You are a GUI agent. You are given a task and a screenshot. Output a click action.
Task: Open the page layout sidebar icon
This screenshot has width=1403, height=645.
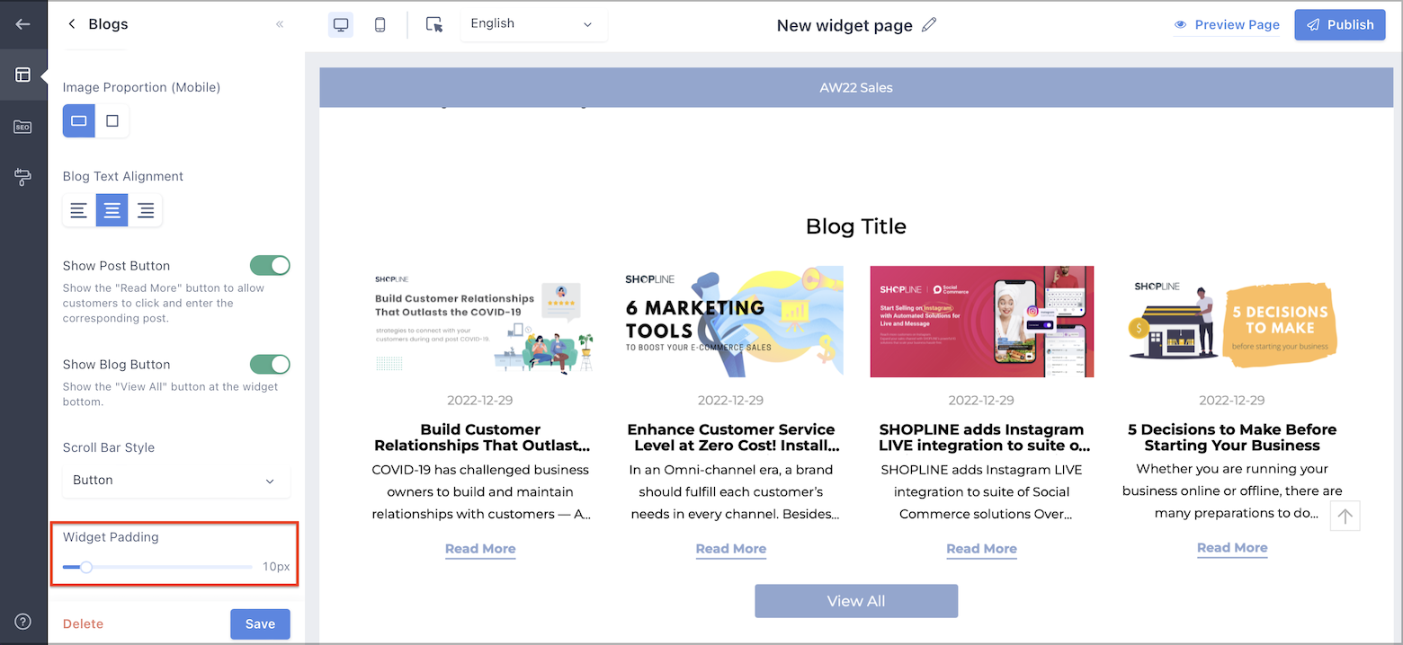pos(23,75)
